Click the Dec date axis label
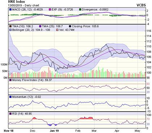The height and width of the screenshot is (133, 152). [x=33, y=131]
